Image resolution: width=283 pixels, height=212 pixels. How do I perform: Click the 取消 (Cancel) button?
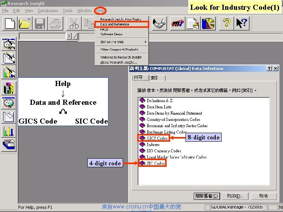[x=263, y=196]
